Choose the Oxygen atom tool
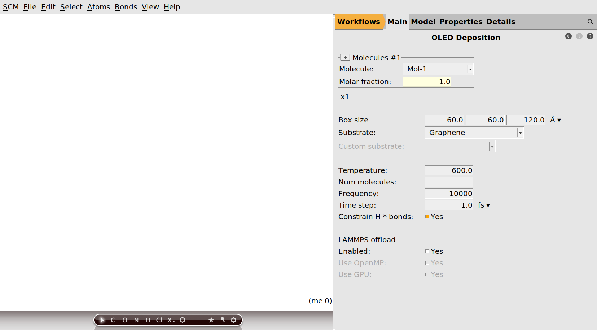597x330 pixels. coord(125,320)
